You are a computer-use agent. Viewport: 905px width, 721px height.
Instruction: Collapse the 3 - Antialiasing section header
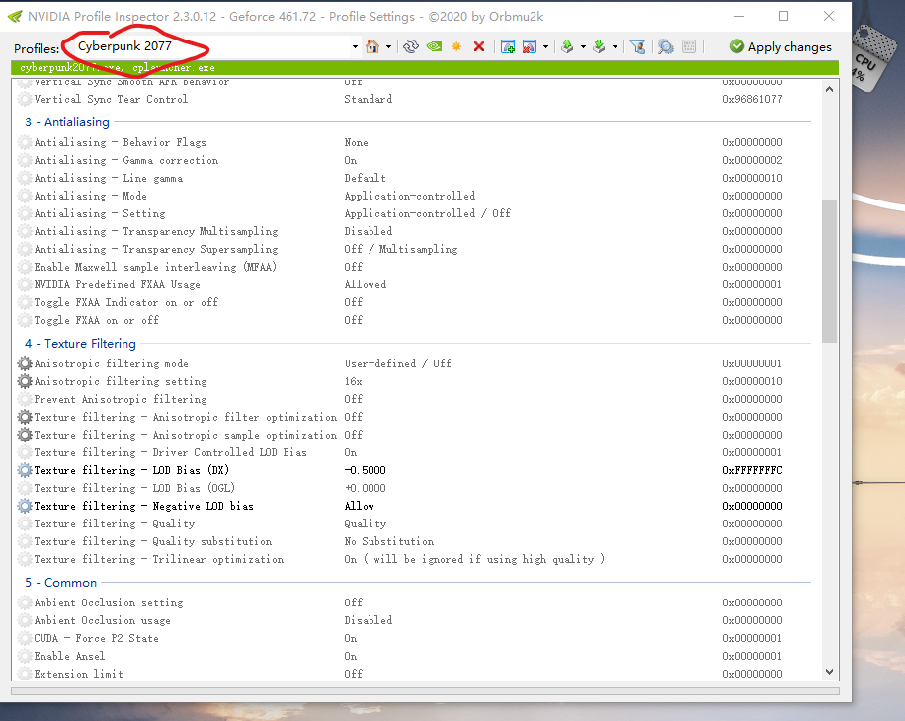[x=67, y=122]
